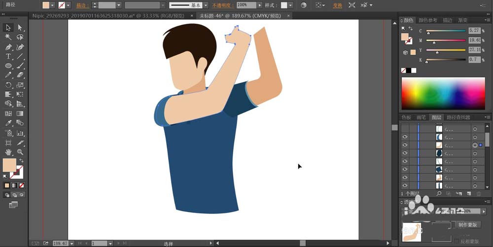Pick a color from the spectrum bar
493x247 pixels.
point(443,93)
